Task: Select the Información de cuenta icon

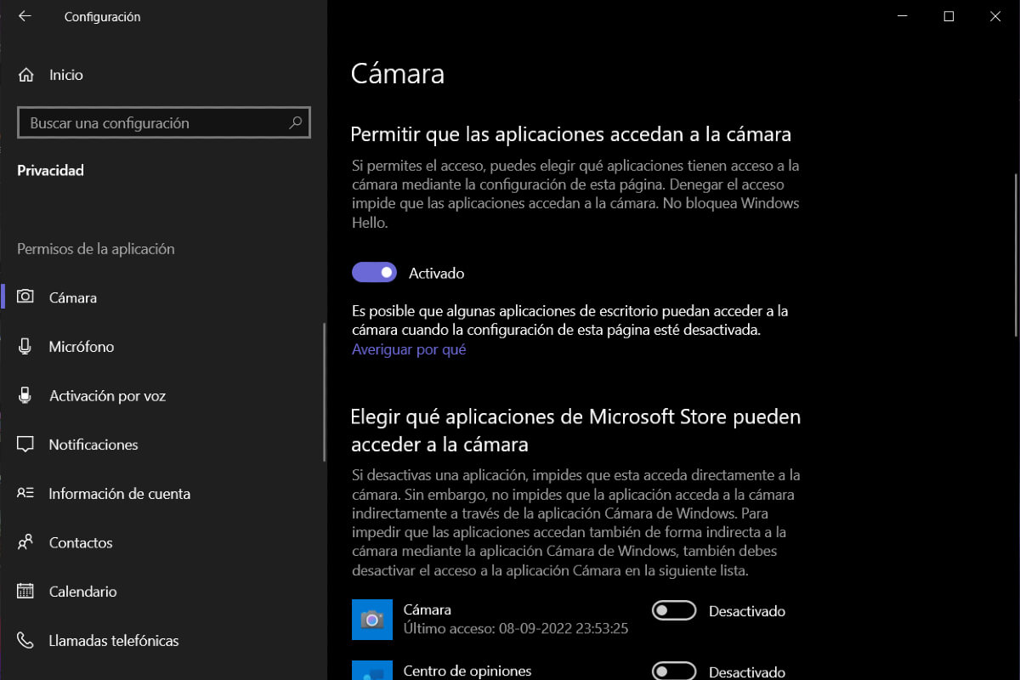Action: click(x=25, y=494)
